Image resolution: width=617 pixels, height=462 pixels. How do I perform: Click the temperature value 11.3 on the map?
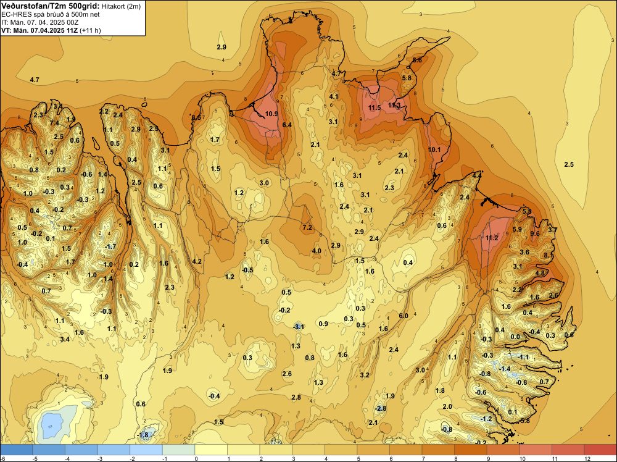(x=394, y=105)
